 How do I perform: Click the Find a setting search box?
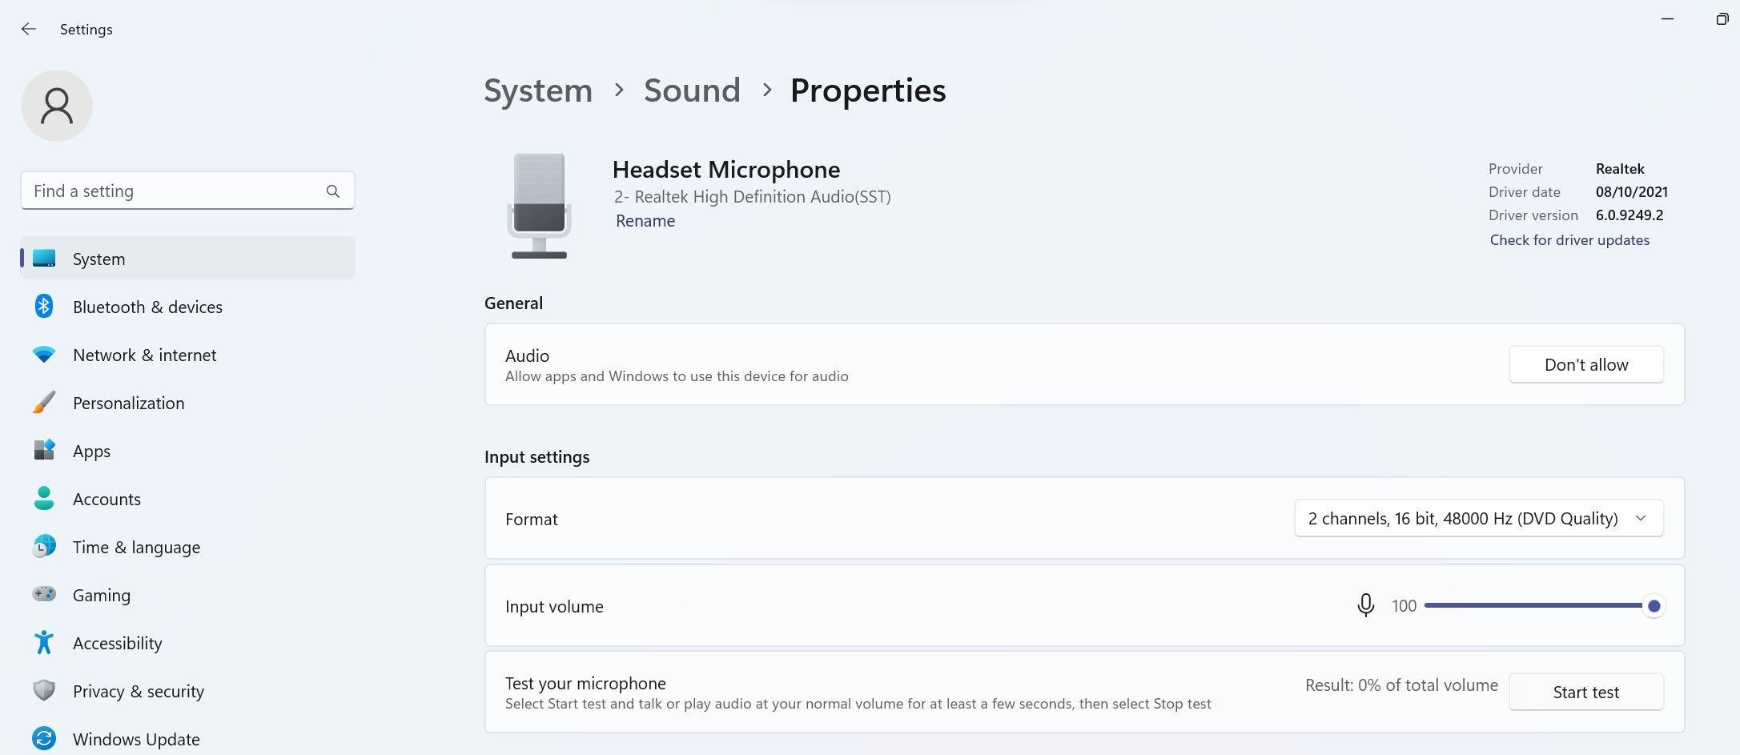[176, 191]
